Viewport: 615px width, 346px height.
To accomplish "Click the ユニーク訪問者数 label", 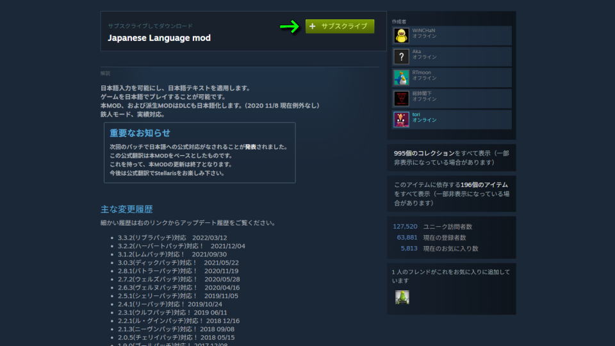I will (448, 227).
